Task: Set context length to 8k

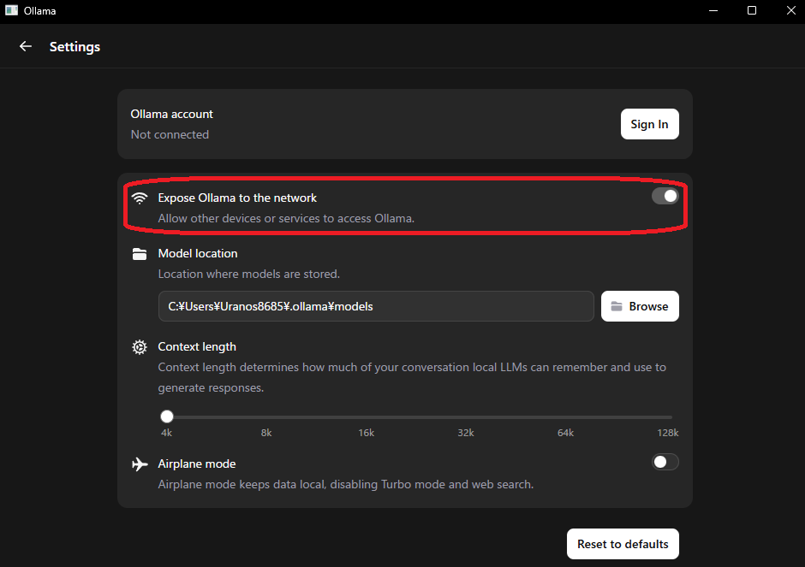Action: point(266,416)
